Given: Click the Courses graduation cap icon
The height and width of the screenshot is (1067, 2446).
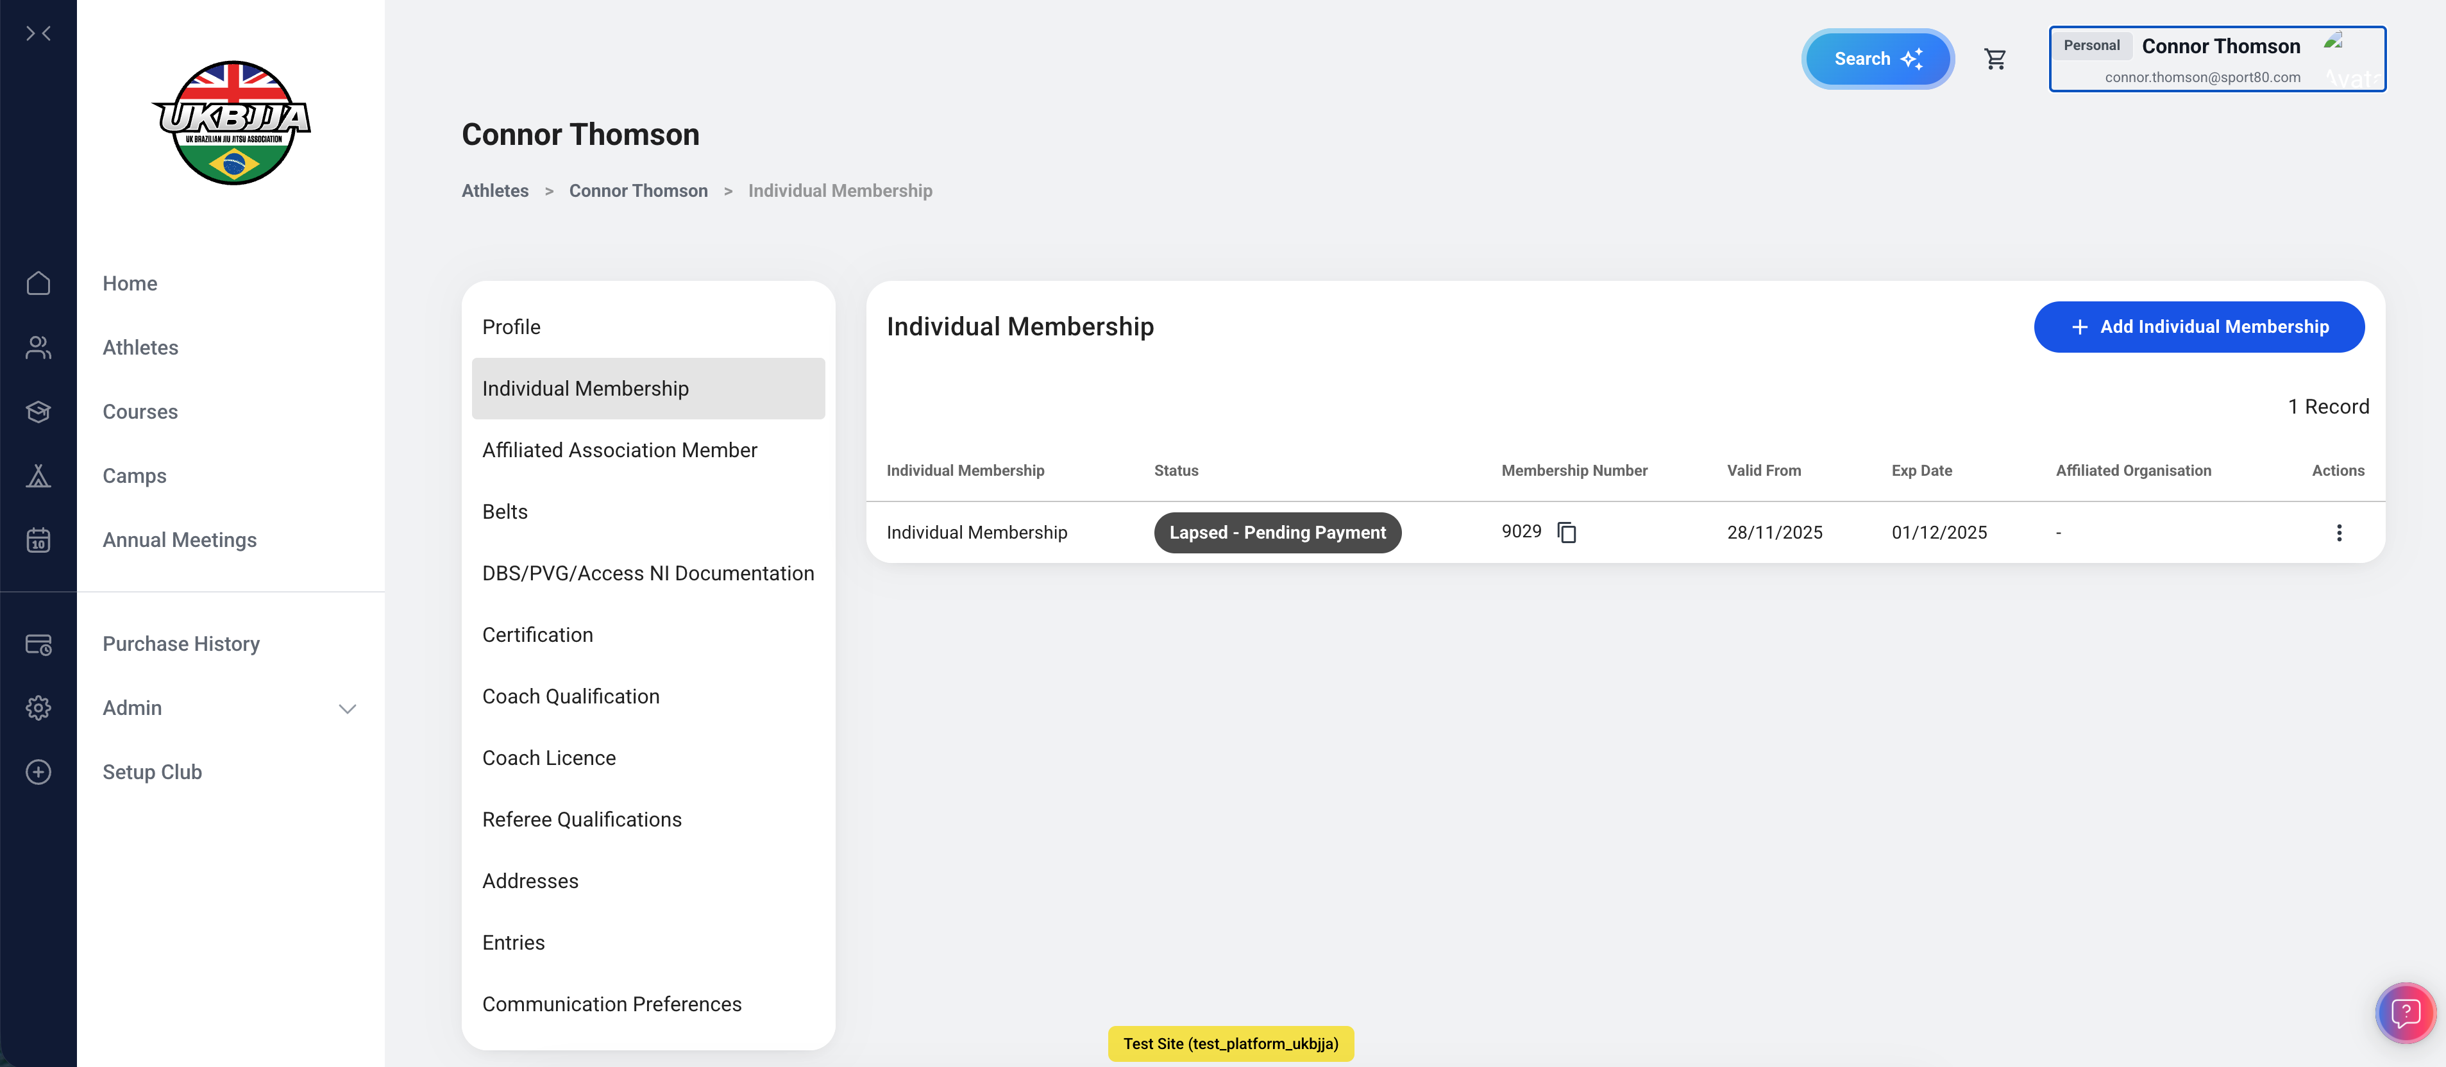Looking at the screenshot, I should click(38, 412).
